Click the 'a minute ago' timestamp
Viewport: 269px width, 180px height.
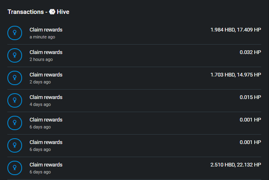click(43, 37)
